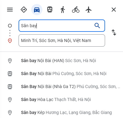Choose driving mode car icon
The image size is (123, 118).
pyautogui.click(x=37, y=10)
